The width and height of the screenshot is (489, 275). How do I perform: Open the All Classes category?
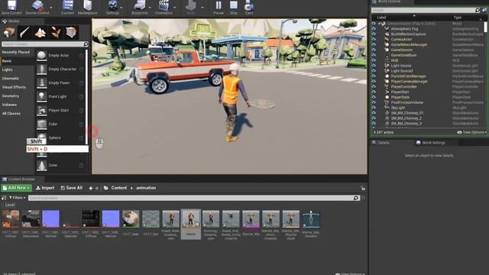[x=11, y=114]
